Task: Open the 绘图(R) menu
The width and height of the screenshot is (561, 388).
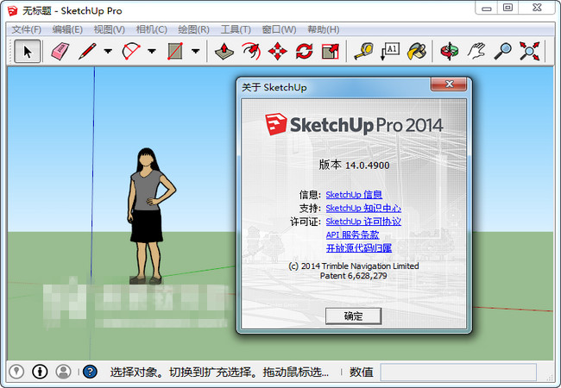Action: point(193,29)
